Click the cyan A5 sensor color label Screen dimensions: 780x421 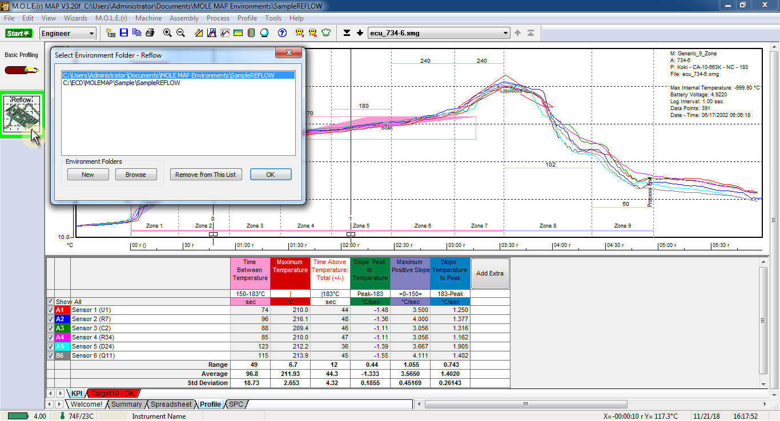click(62, 346)
